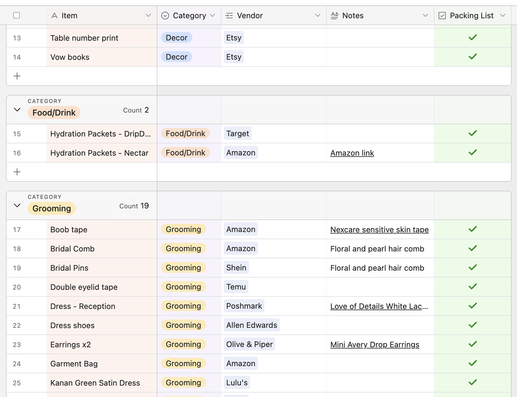517x397 pixels.
Task: Collapse the Food/Drink category group
Action: 17,110
